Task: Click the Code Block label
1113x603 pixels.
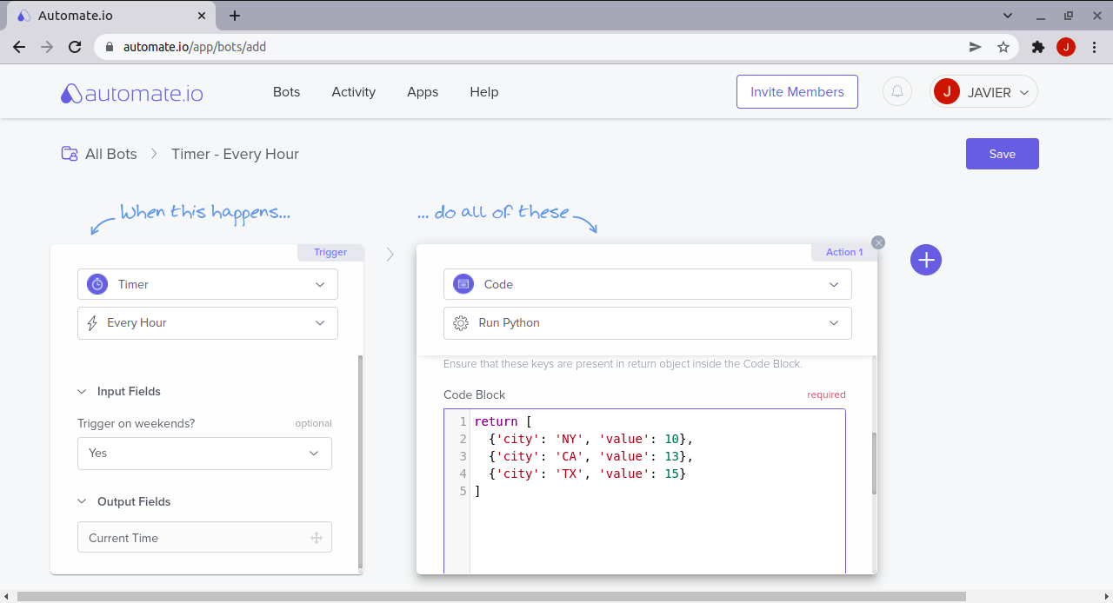Action: click(x=474, y=394)
